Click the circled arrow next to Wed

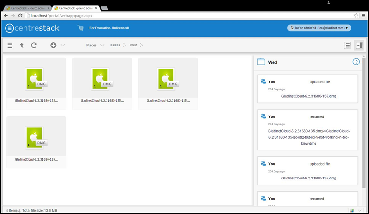(356, 62)
